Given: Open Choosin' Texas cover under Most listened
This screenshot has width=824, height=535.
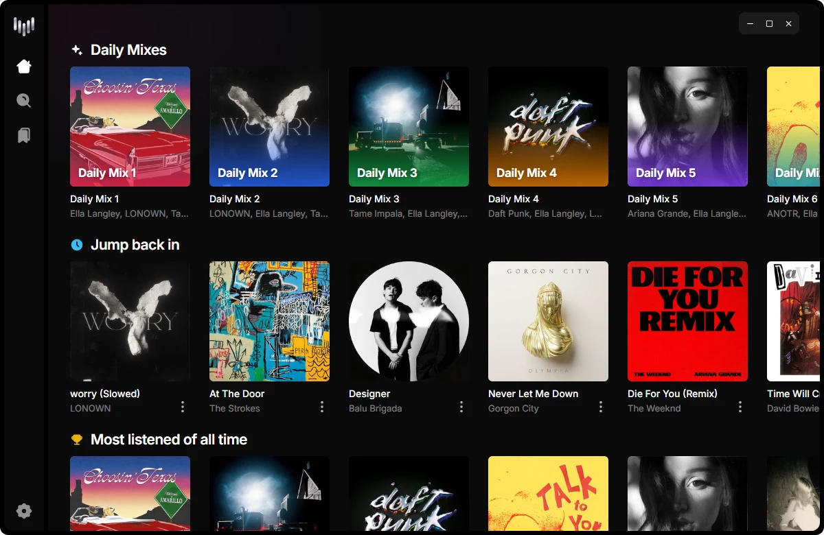Looking at the screenshot, I should [130, 494].
